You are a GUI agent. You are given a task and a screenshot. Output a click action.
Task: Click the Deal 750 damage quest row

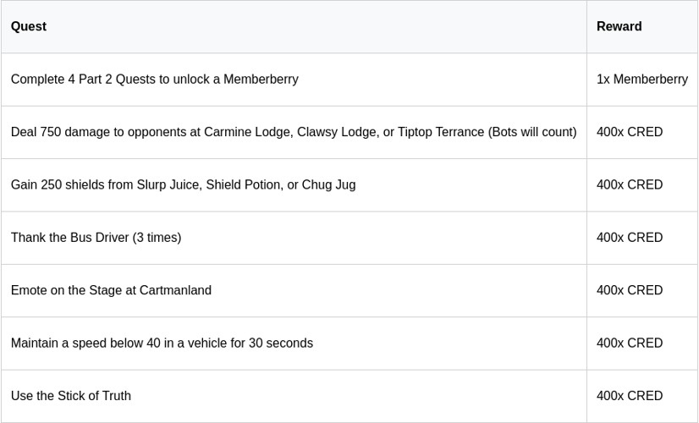tap(293, 132)
